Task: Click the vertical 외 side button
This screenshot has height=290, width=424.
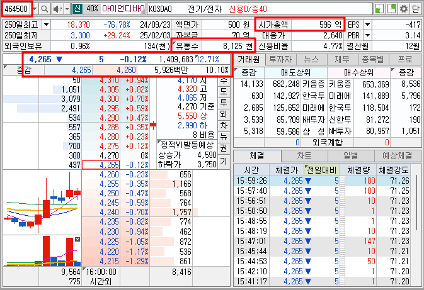Action: click(224, 114)
